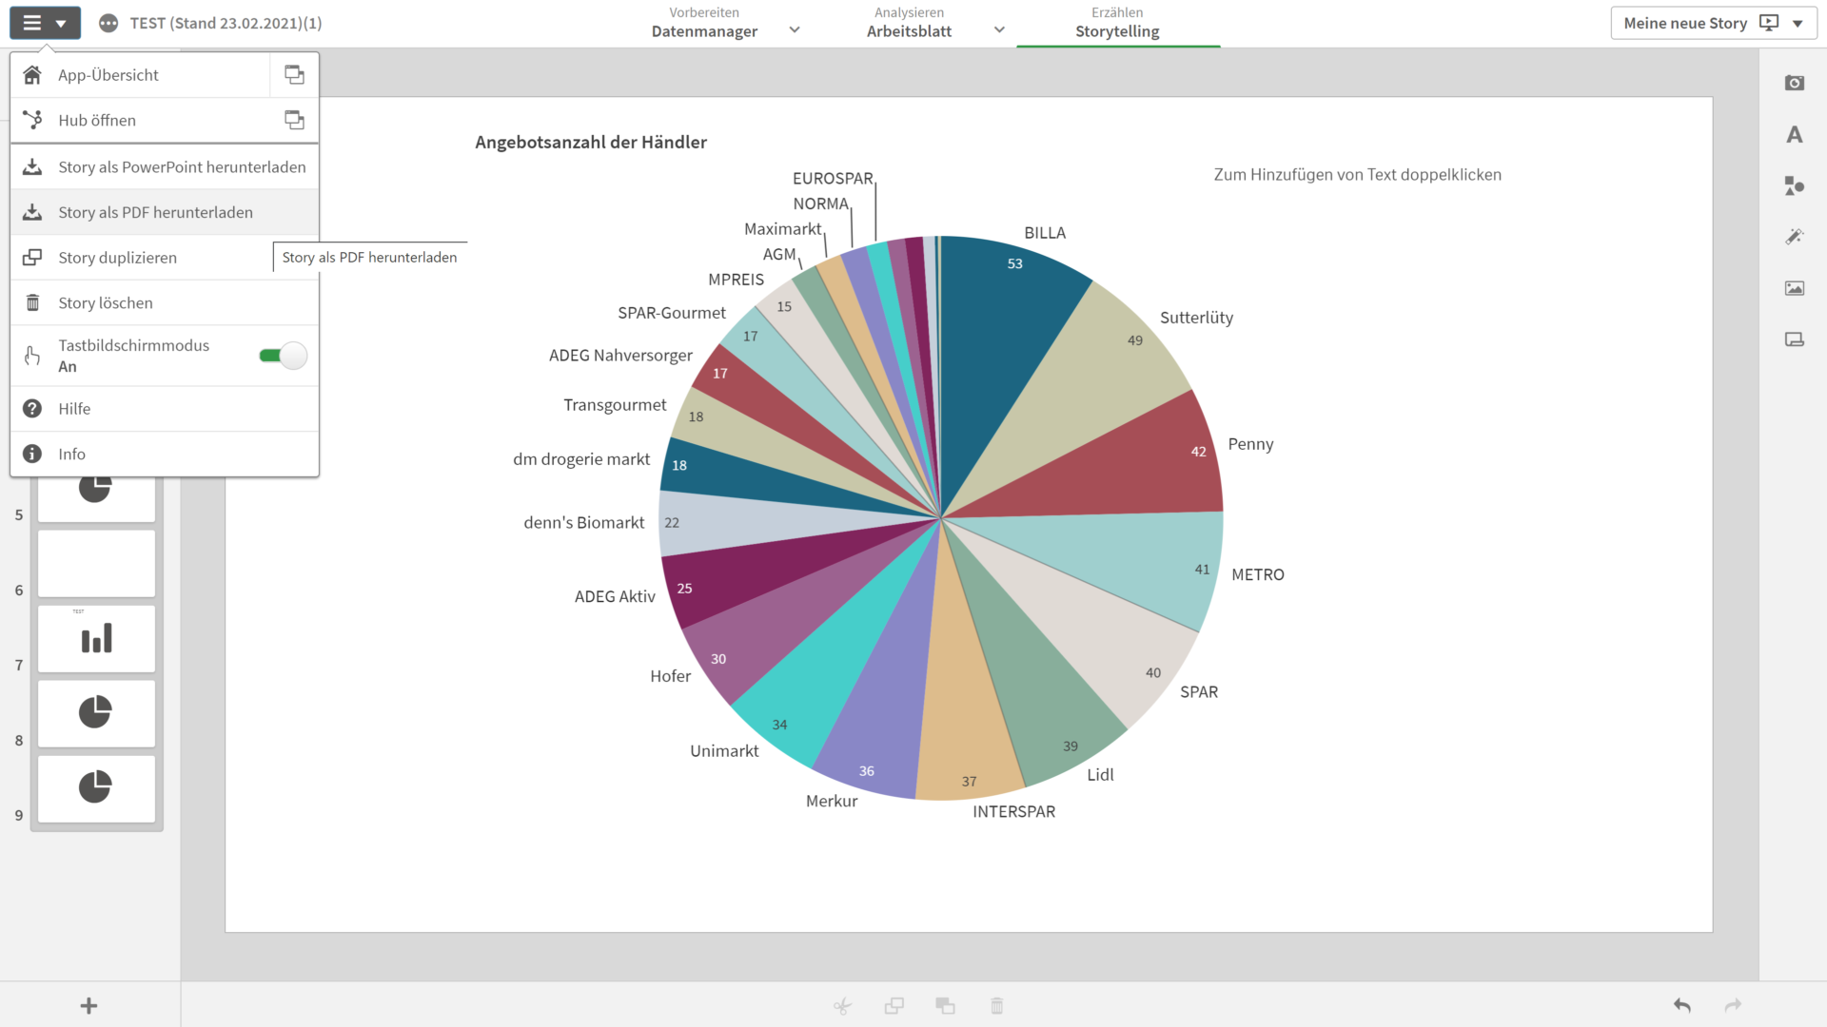Screen dimensions: 1827x1027
Task: Click the SPAR-Gourmet label
Action: coord(672,313)
